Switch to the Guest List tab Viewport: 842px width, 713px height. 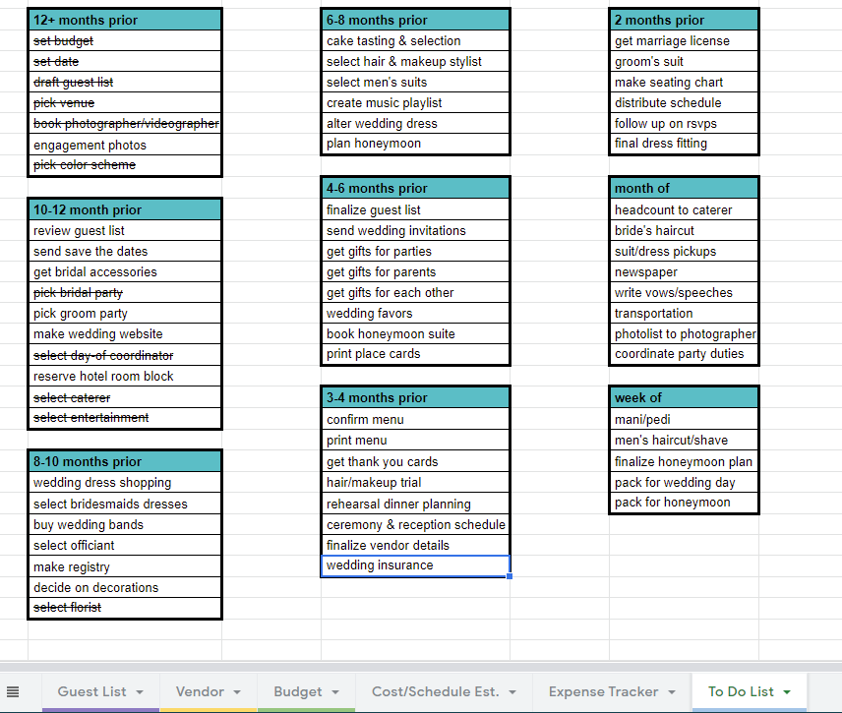91,691
